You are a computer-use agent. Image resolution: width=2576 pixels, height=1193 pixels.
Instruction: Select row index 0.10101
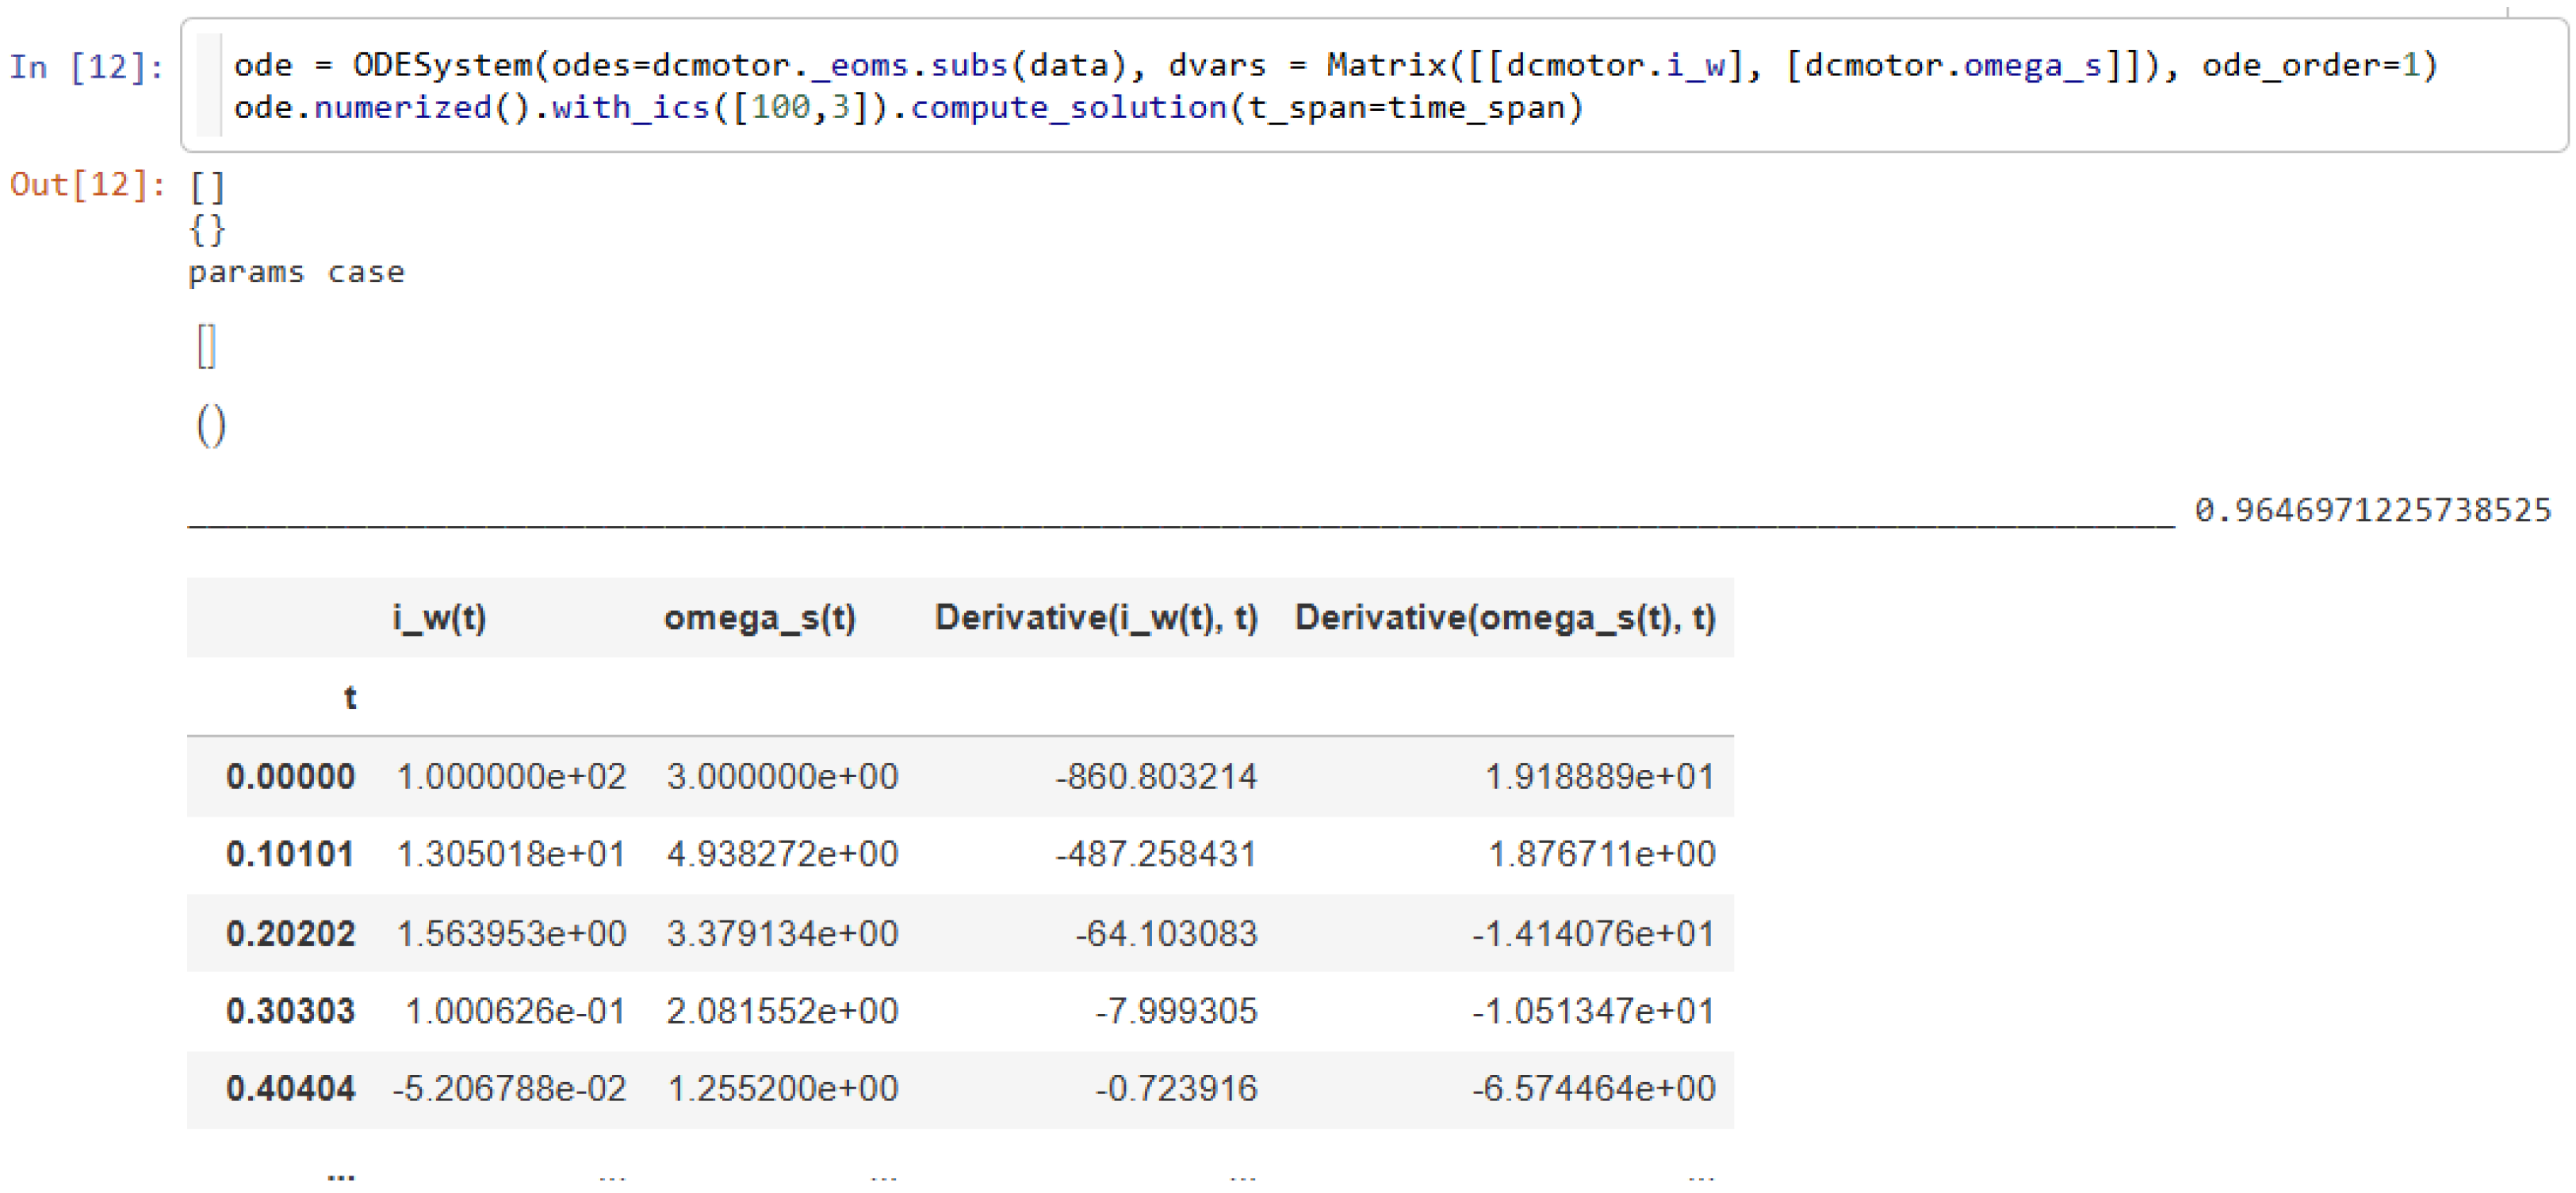290,854
